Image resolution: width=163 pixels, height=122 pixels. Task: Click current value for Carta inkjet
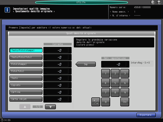pyautogui.click(x=57, y=99)
